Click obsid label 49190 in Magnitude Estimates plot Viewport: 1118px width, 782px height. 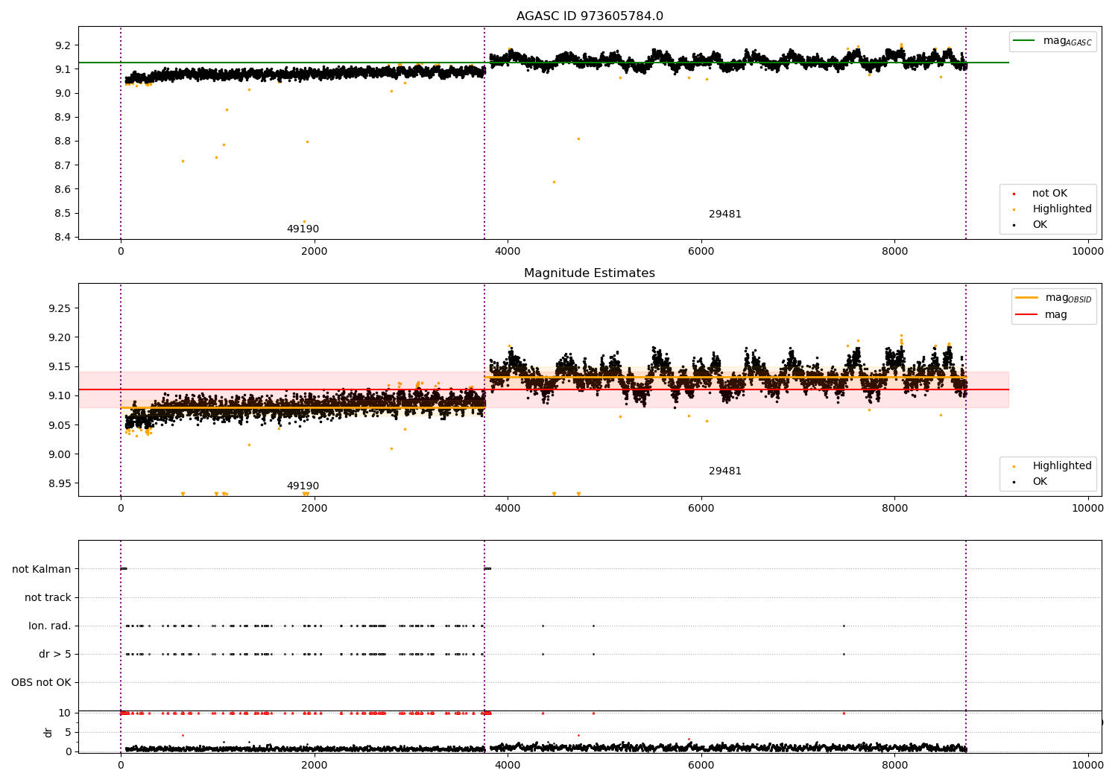[x=303, y=486]
